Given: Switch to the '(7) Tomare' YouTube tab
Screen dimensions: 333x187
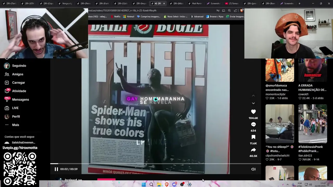Looking at the screenshot, I should coord(232,4).
